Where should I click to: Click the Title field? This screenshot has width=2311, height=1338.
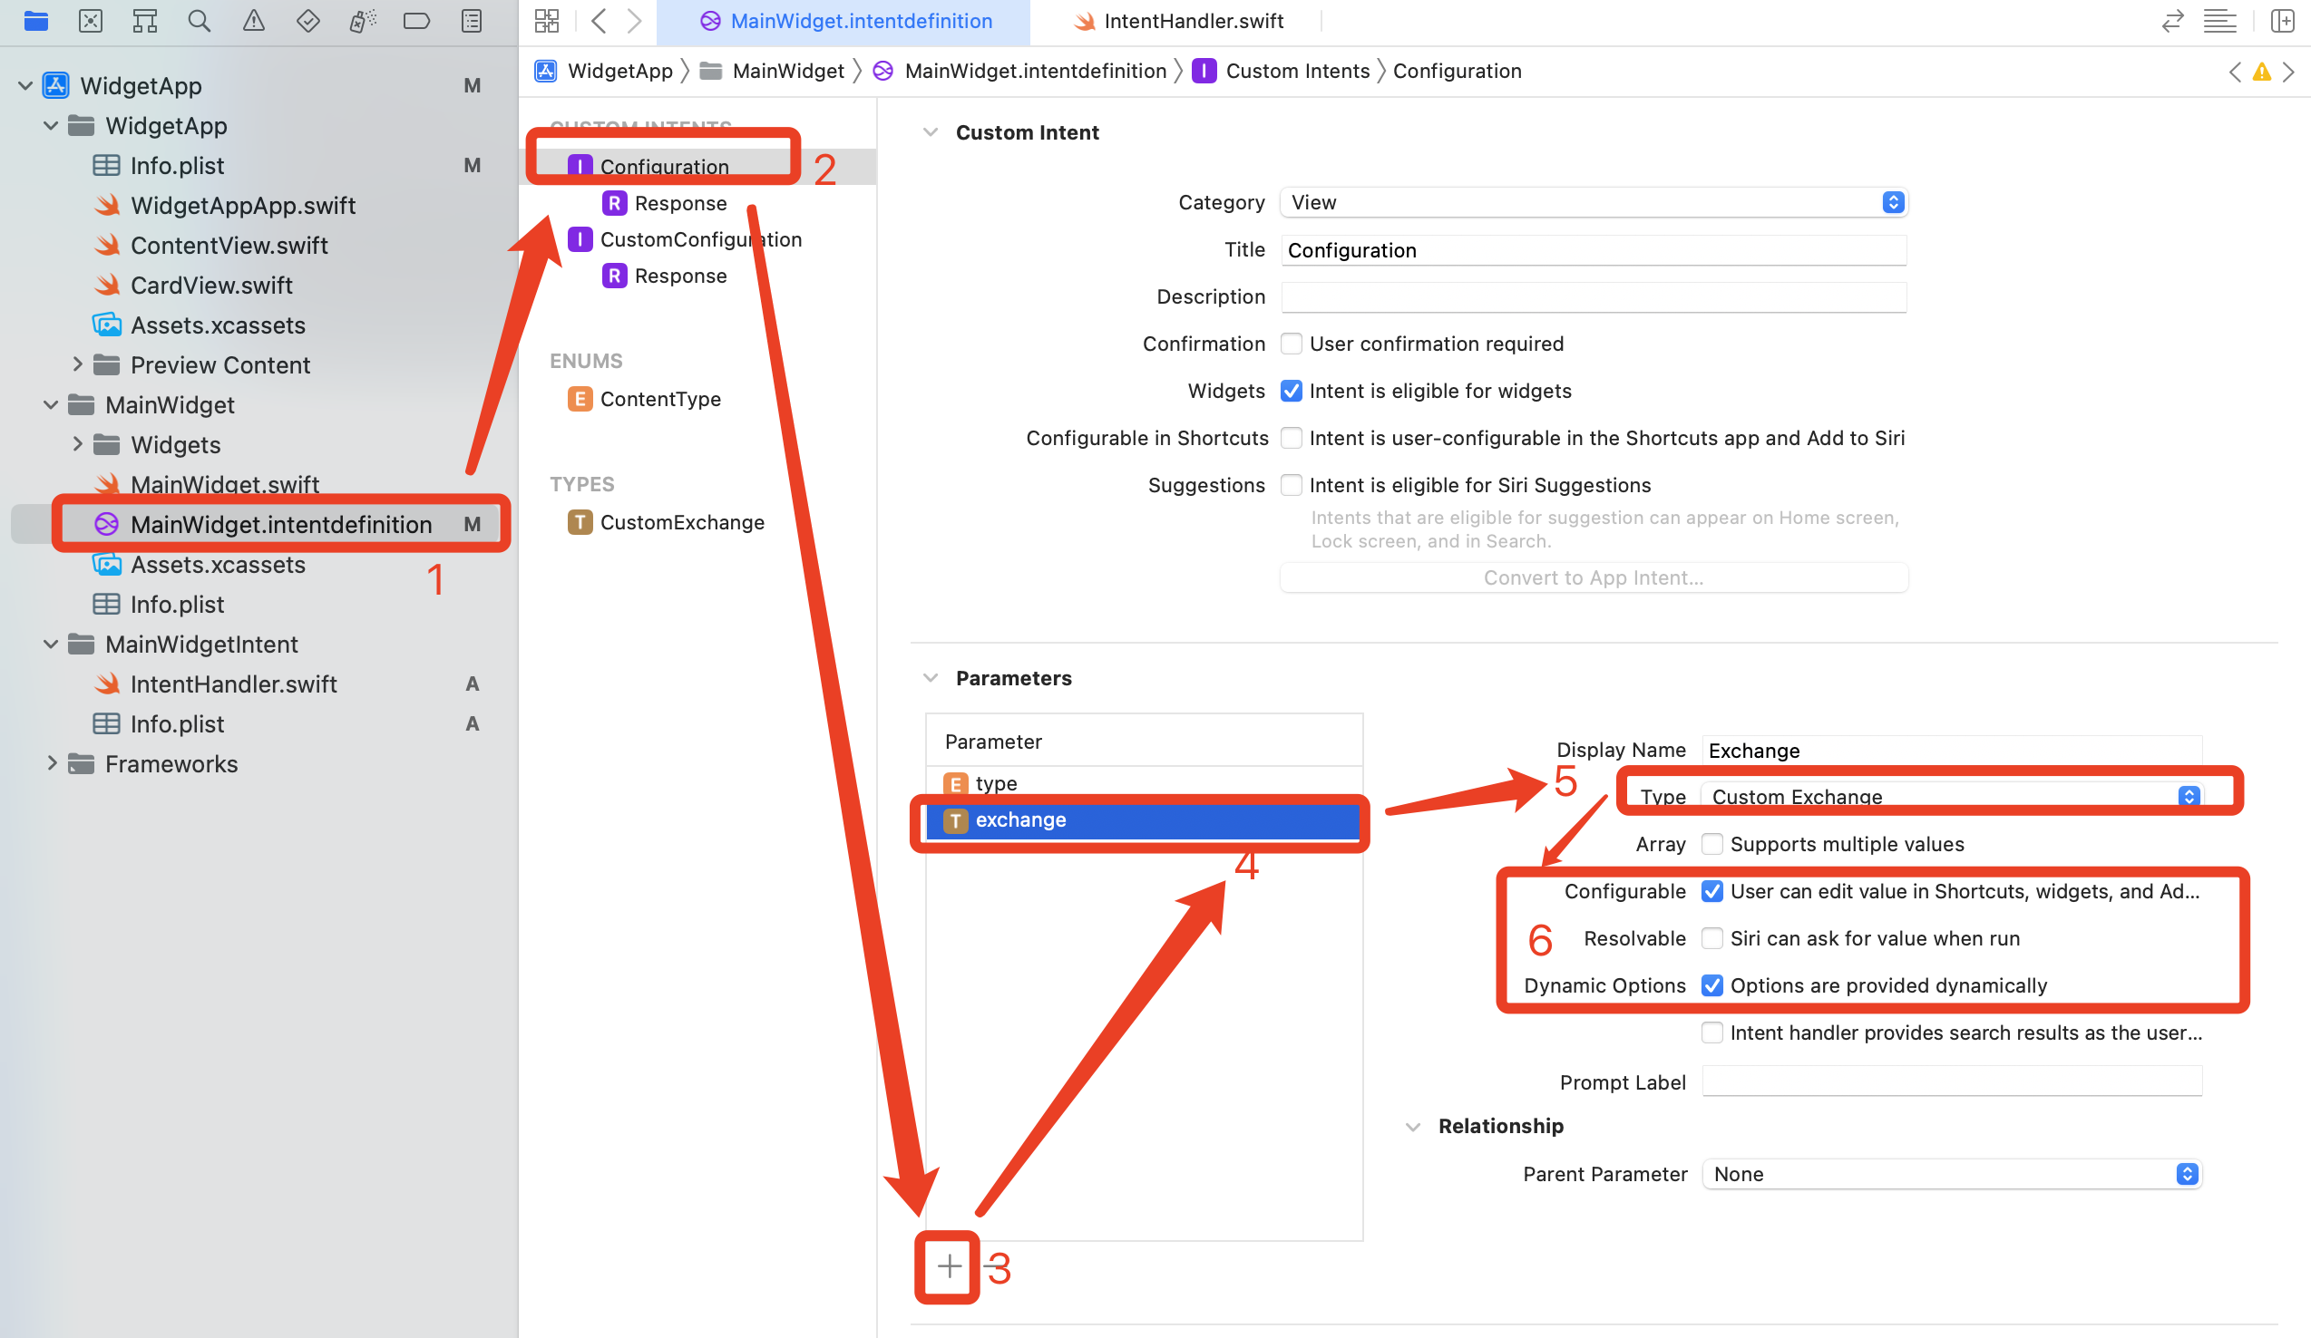point(1594,250)
